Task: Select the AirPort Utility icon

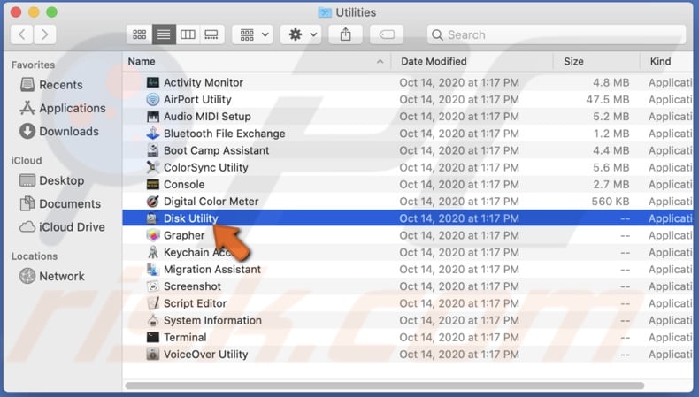Action: coord(152,99)
